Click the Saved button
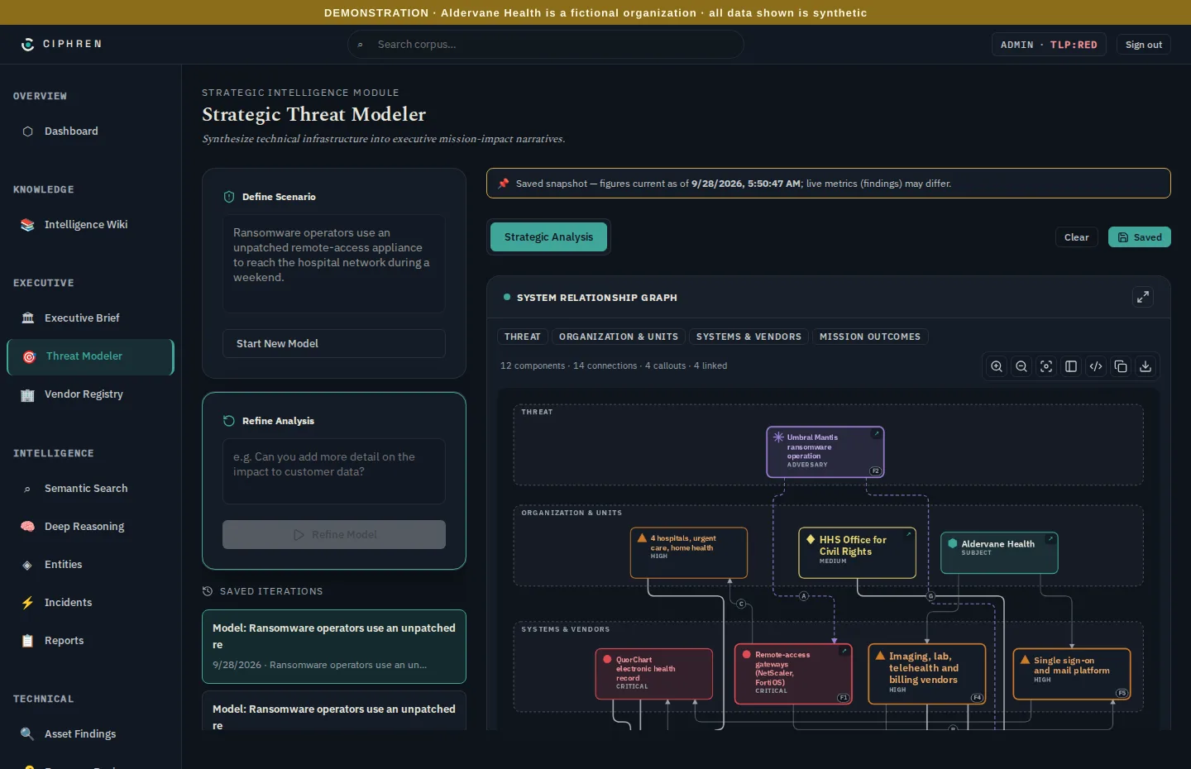 [x=1140, y=237]
